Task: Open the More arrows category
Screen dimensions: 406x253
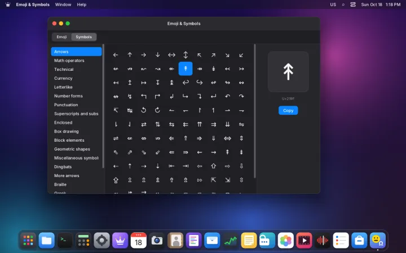Action: pos(76,175)
